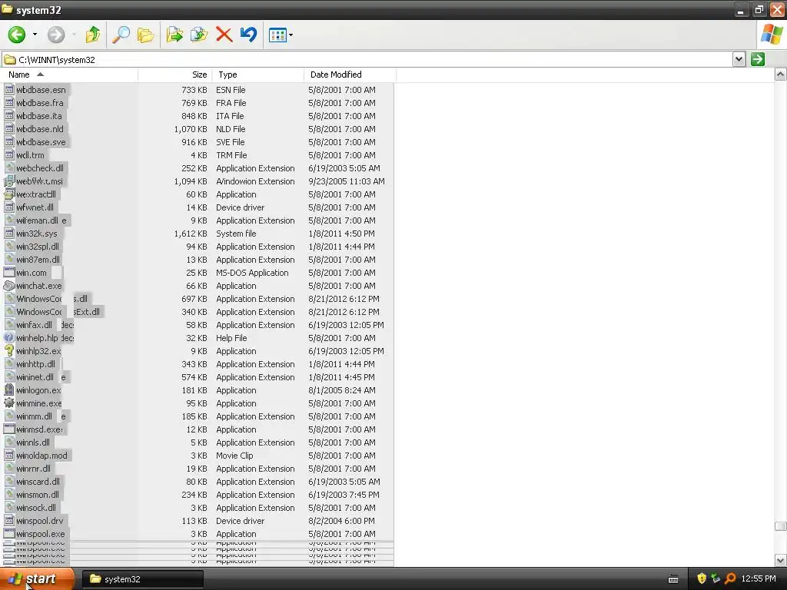Select file winoldap.mod
The image size is (787, 590).
pos(42,456)
